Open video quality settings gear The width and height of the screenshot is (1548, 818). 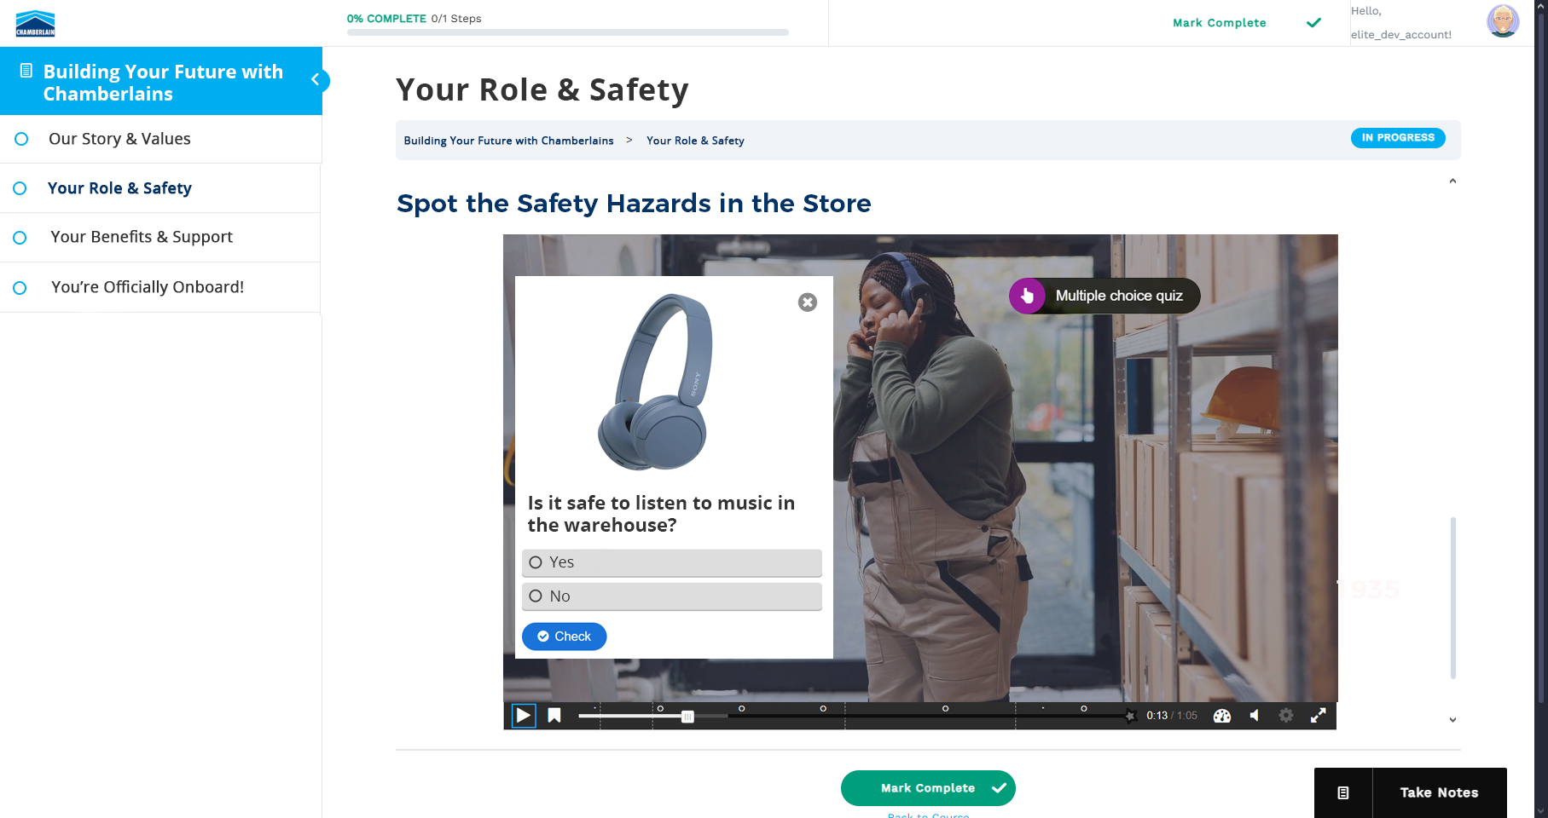(x=1286, y=716)
